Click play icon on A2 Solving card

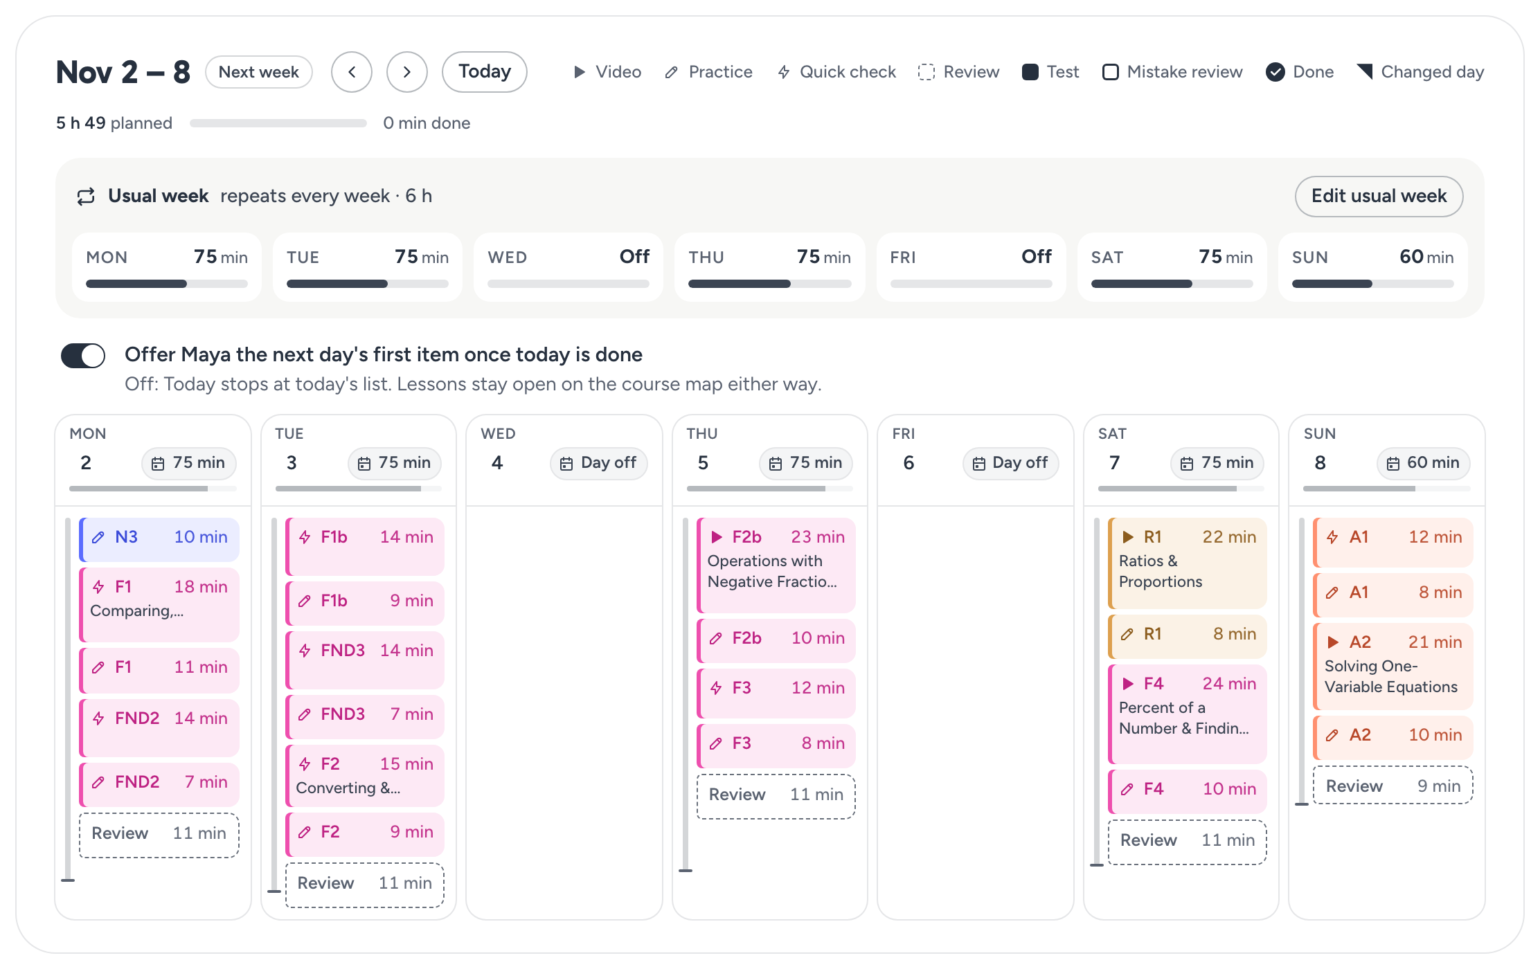[x=1333, y=642]
